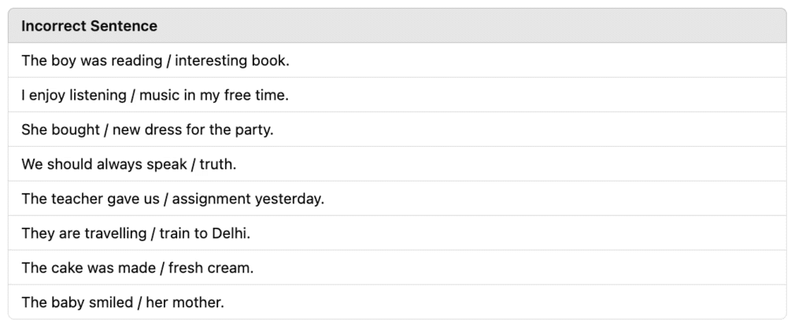The width and height of the screenshot is (806, 330).
Task: Click the 'The cake was made / fresh cream.' sentence
Action: (137, 268)
